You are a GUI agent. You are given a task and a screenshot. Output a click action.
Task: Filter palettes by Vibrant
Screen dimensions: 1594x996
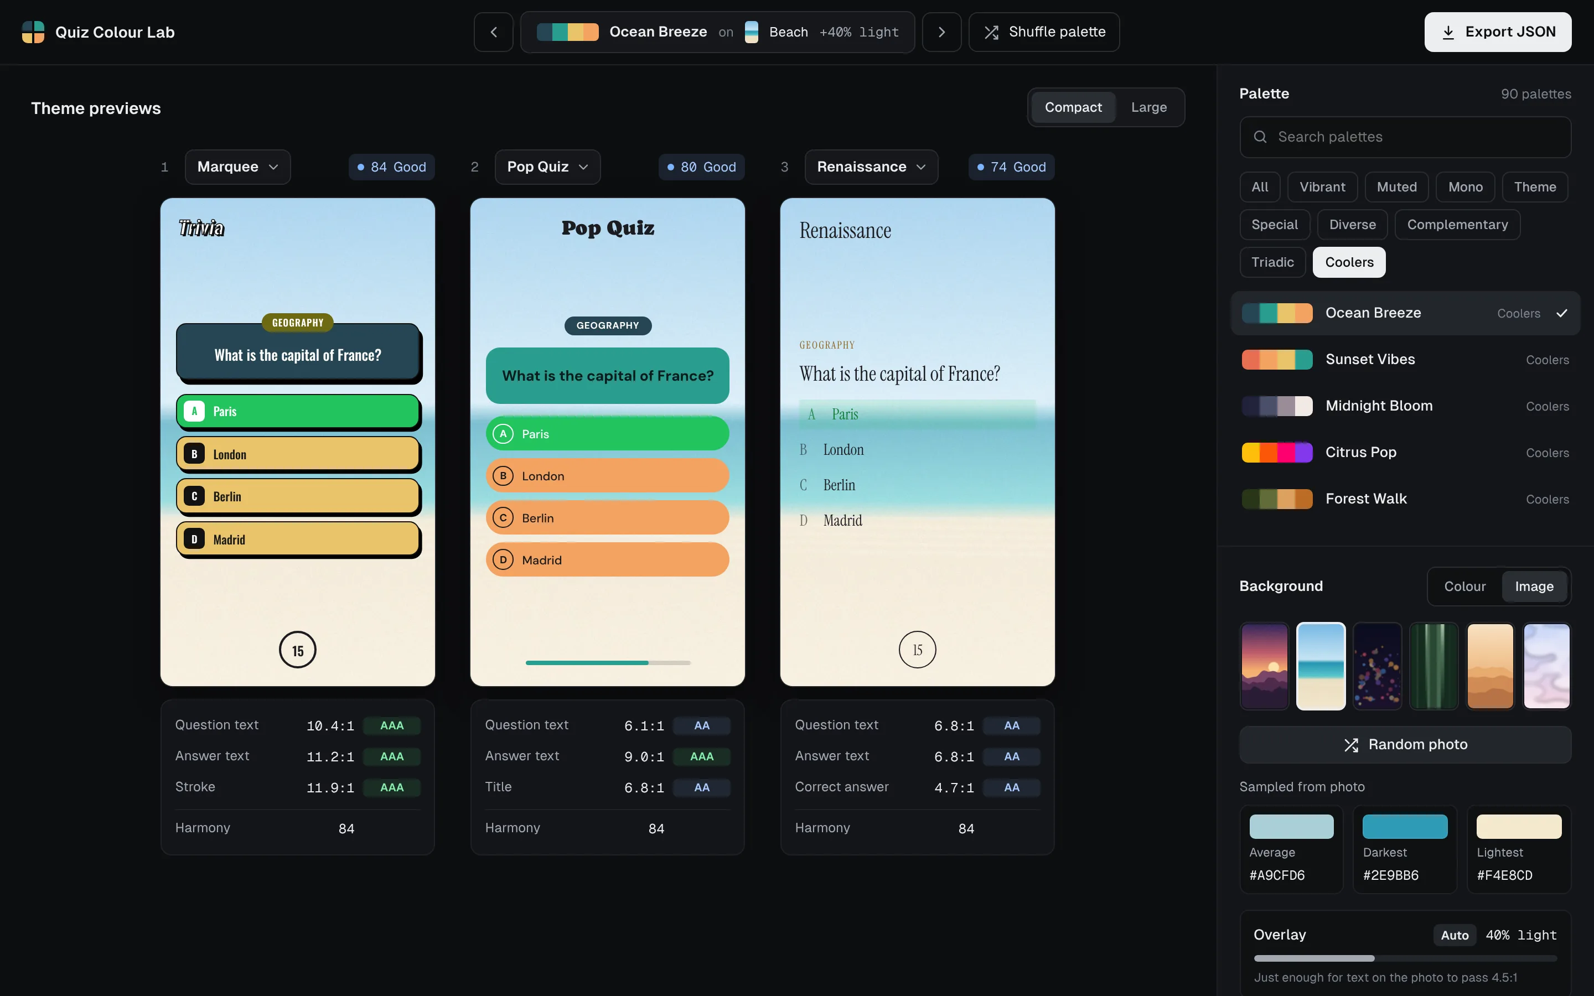1322,187
